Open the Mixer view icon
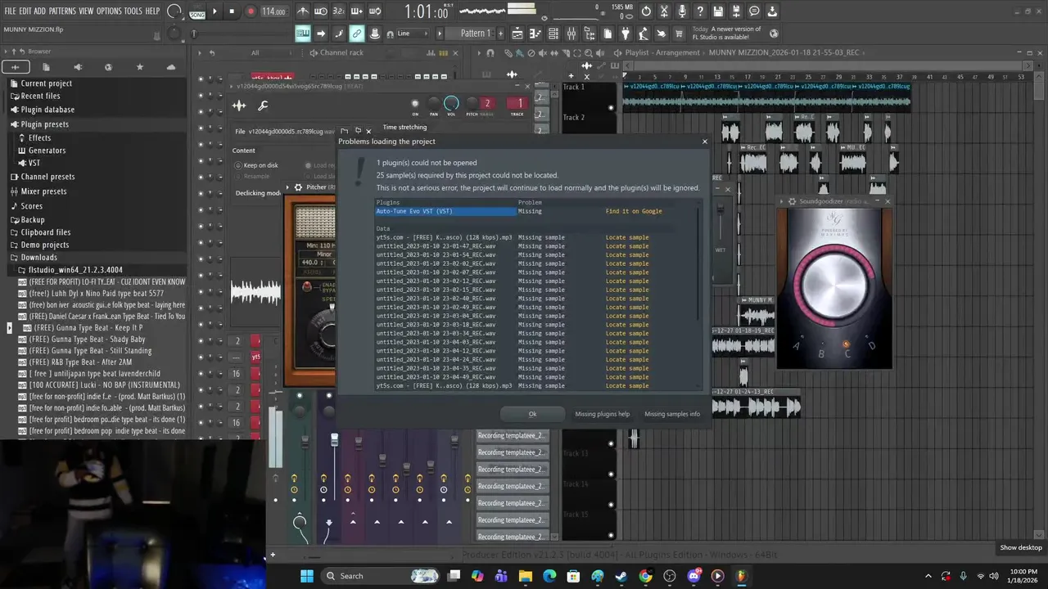Viewport: 1048px width, 589px height. click(571, 34)
